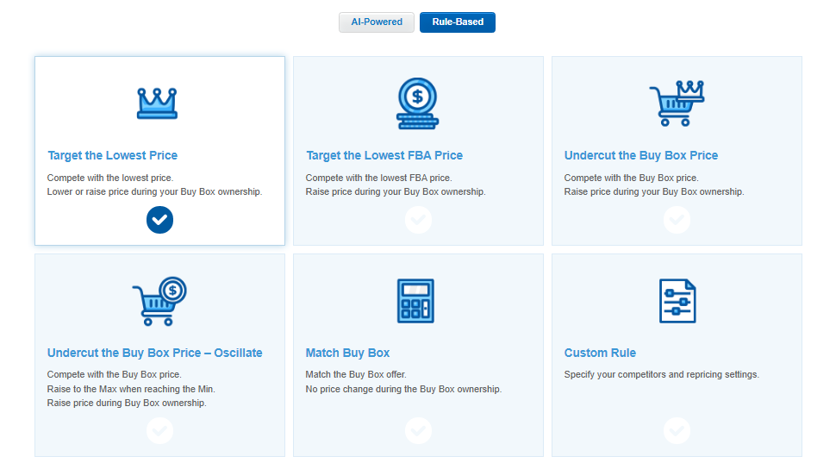This screenshot has width=836, height=463.
Task: Click the calculator icon for Match Buy Box
Action: 416,301
